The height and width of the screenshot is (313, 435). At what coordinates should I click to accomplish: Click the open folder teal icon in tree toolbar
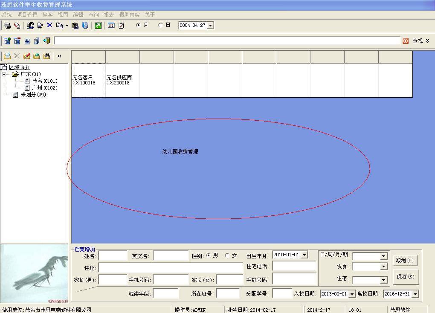(37, 56)
